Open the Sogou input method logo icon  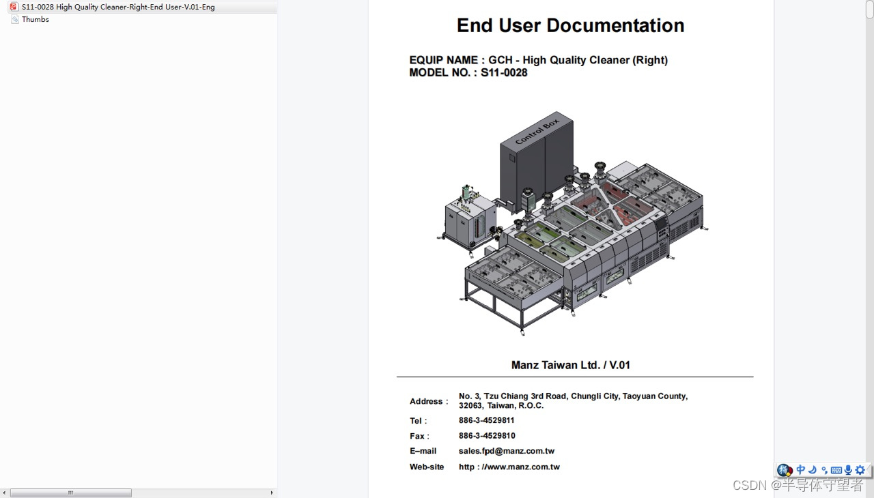pos(785,470)
